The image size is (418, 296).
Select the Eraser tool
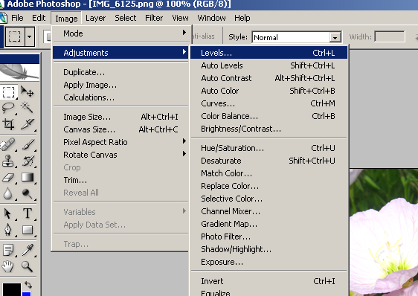pos(7,178)
